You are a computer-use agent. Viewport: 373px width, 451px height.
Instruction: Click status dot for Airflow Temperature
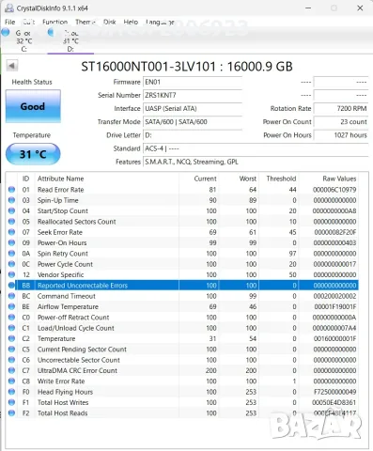pyautogui.click(x=11, y=306)
